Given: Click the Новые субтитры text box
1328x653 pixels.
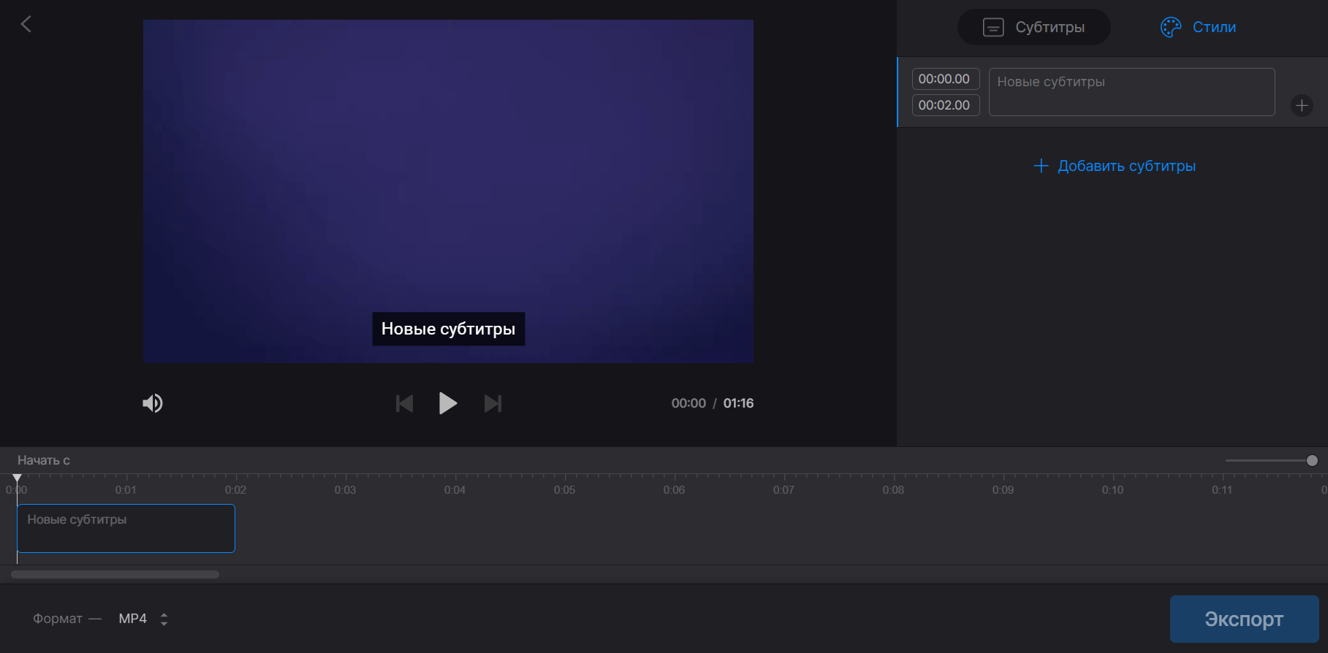Looking at the screenshot, I should point(1131,92).
